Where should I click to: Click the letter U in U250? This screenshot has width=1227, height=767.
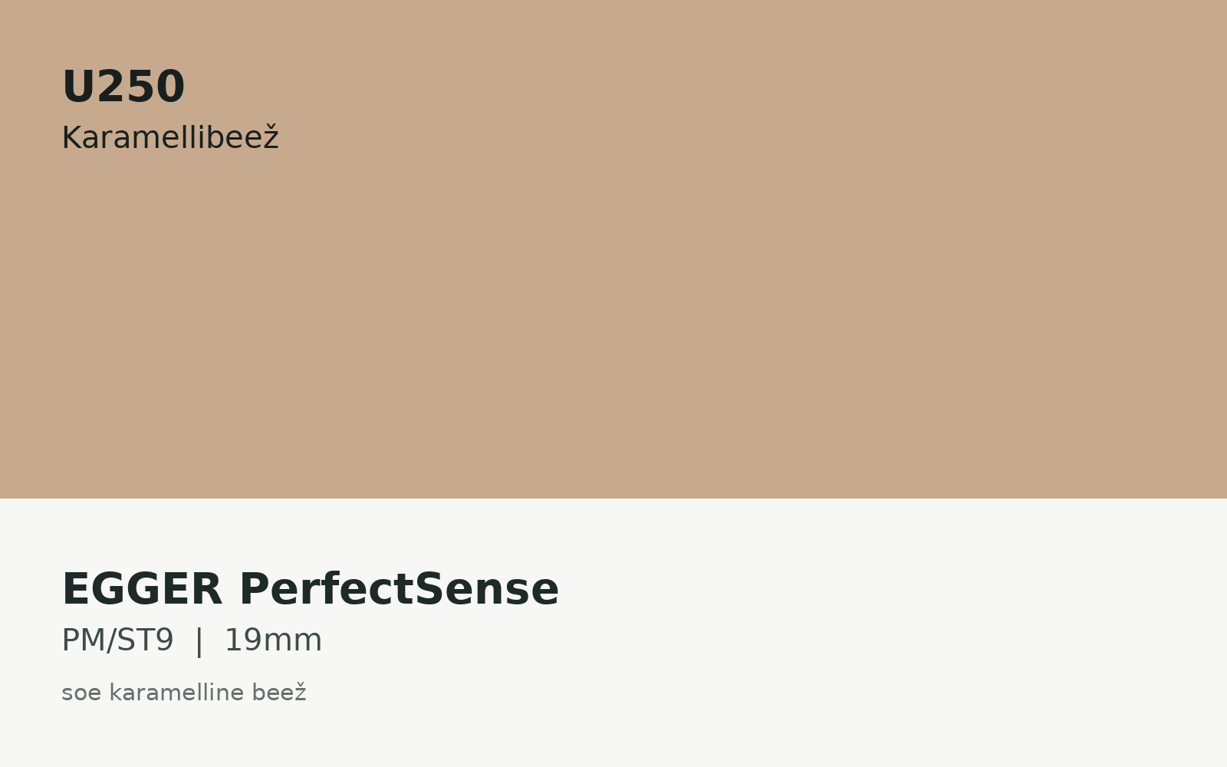77,87
